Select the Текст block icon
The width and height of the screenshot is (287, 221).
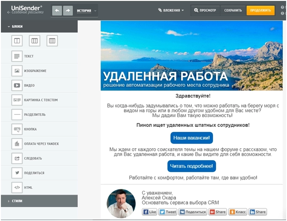(x=17, y=56)
